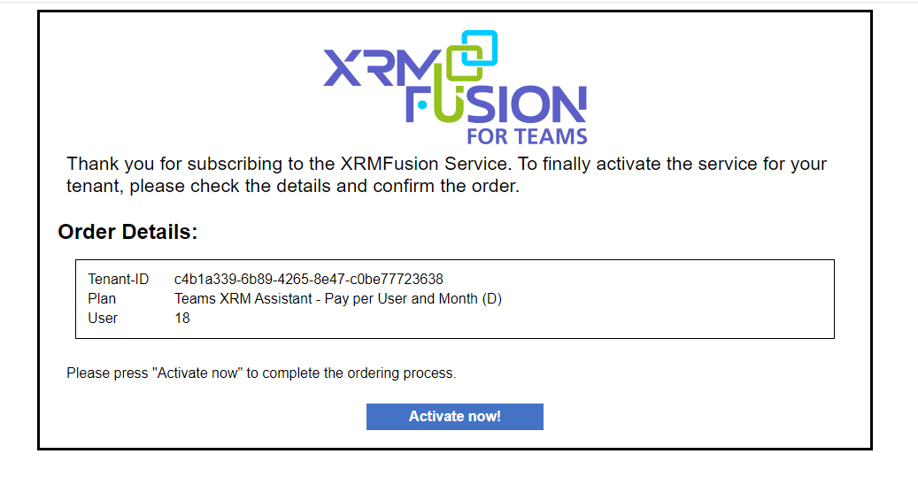Screen dimensions: 918x477
Task: Click the green square in the logo
Action: point(464,63)
